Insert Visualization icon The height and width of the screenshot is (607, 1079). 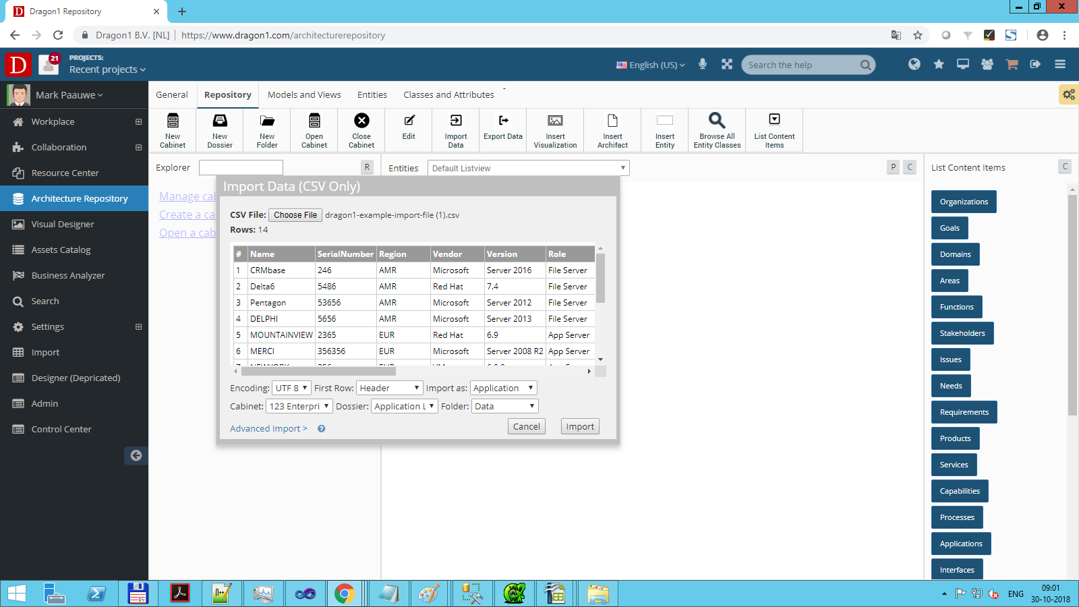(555, 130)
